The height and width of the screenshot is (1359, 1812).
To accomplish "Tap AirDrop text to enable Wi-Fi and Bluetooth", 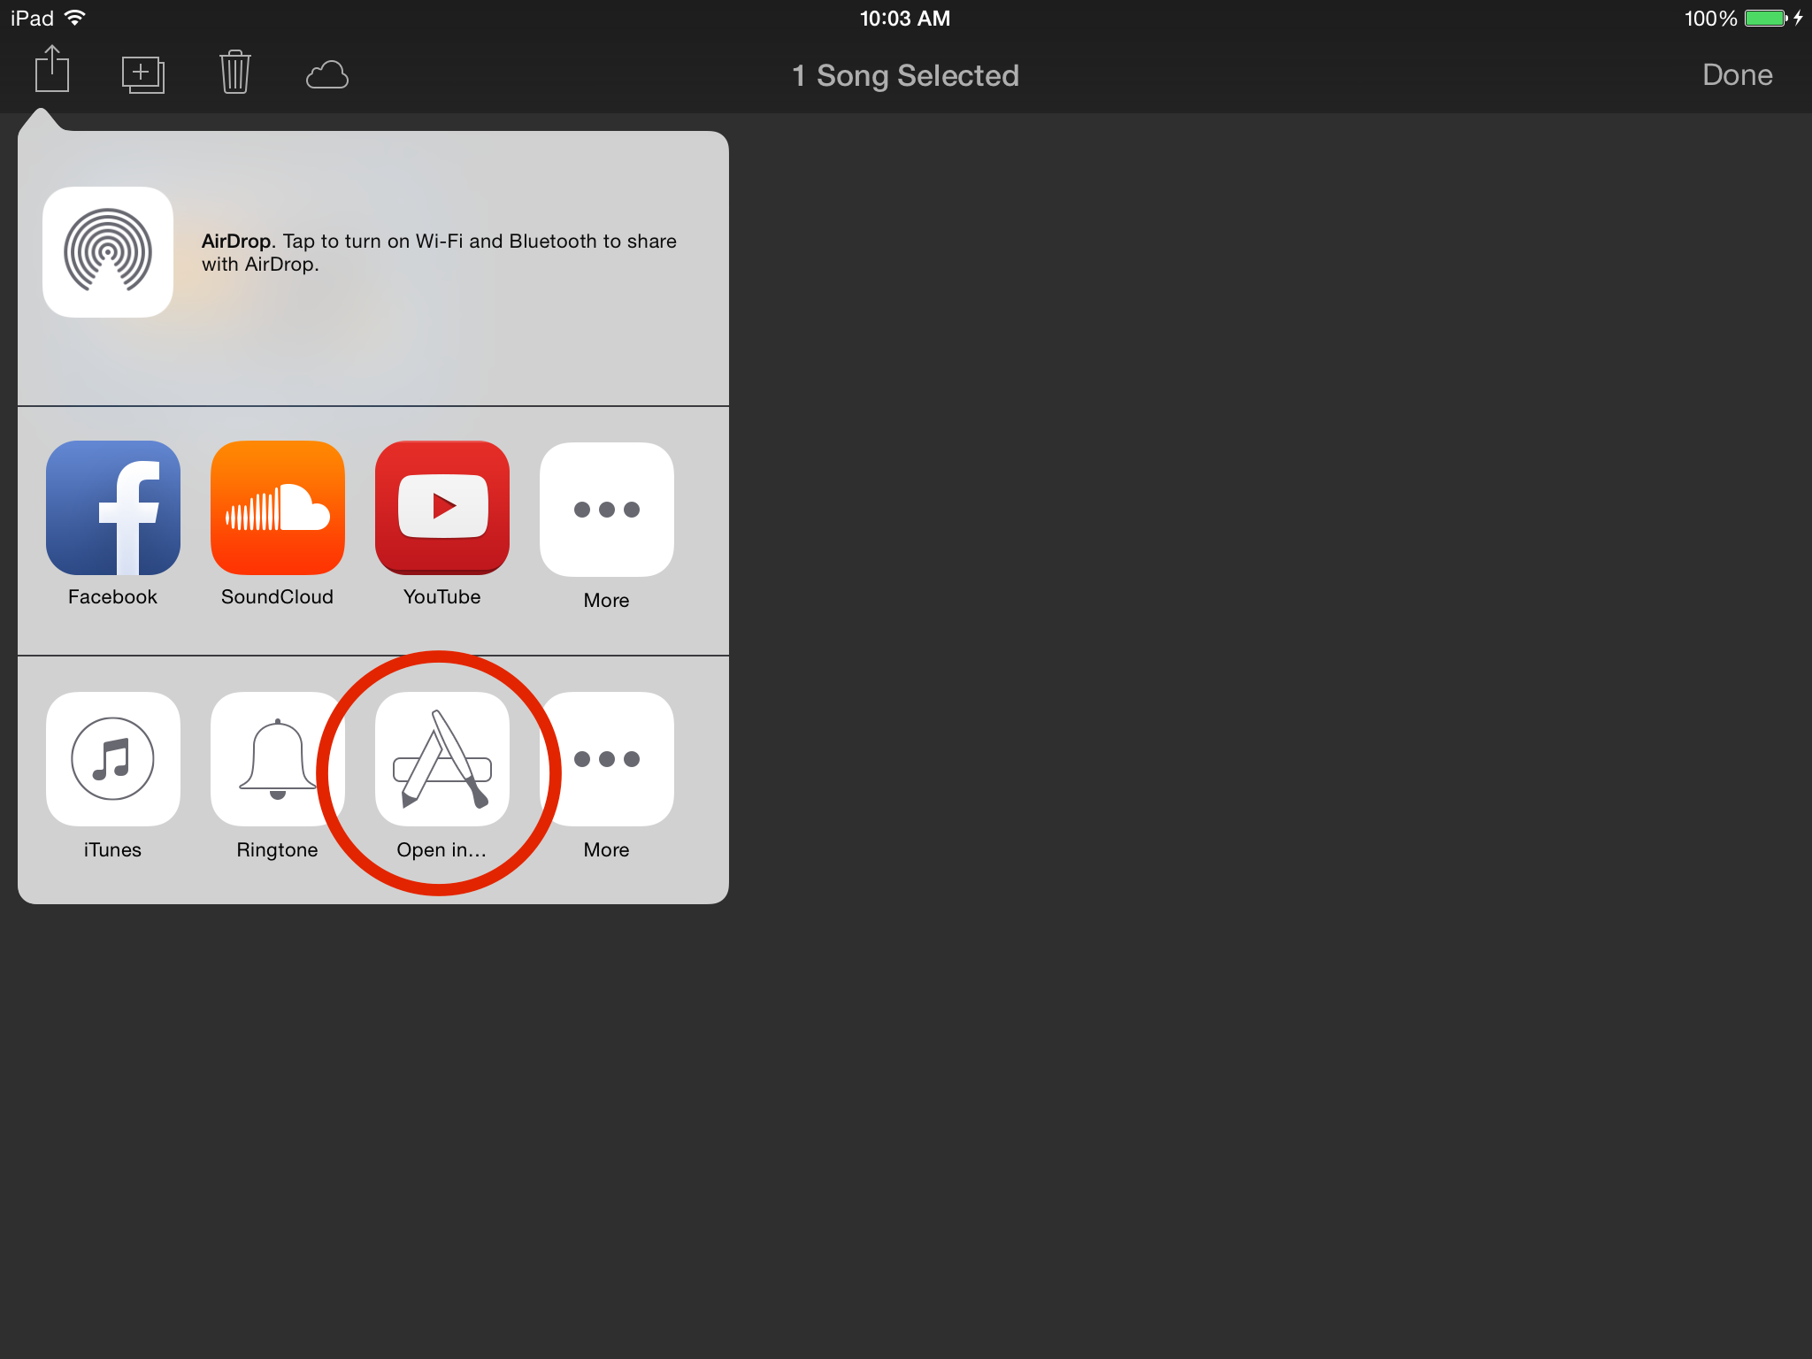I will [439, 252].
